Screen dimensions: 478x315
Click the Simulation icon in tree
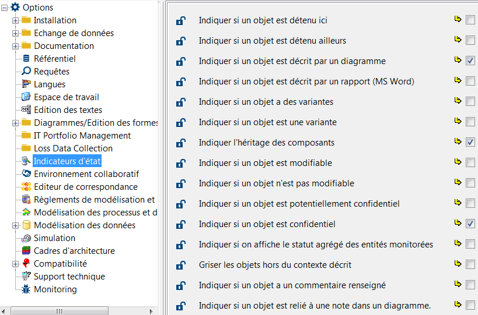(x=26, y=238)
